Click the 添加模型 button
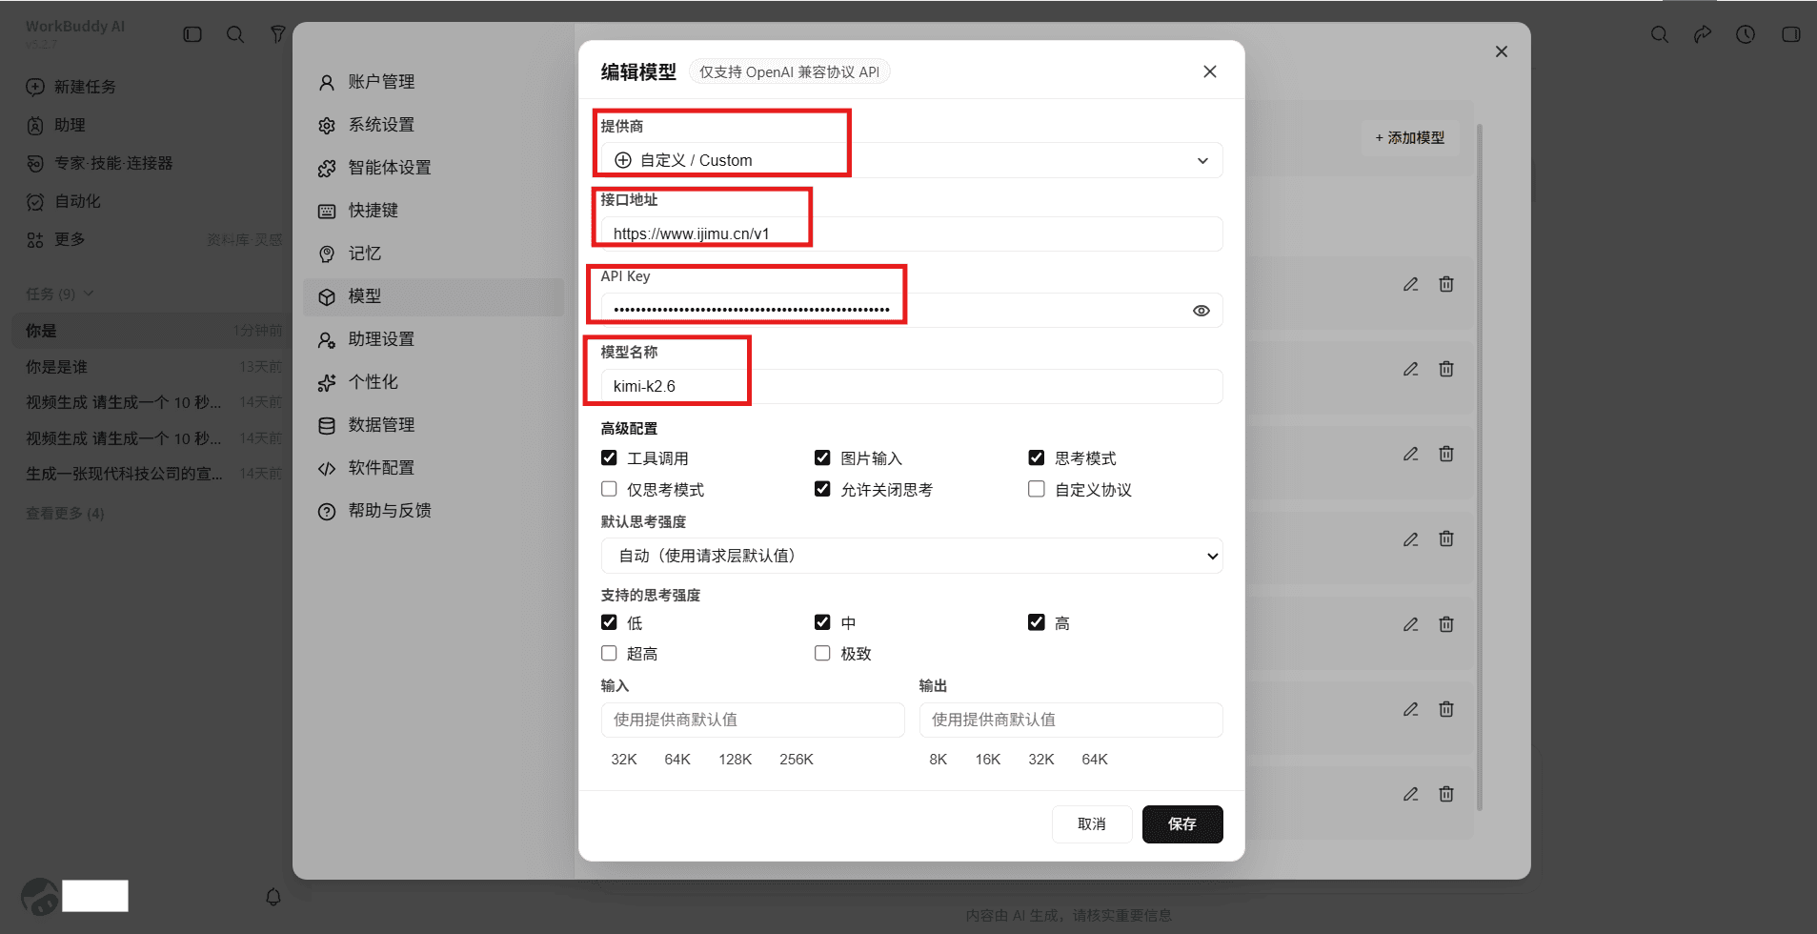 pyautogui.click(x=1410, y=137)
